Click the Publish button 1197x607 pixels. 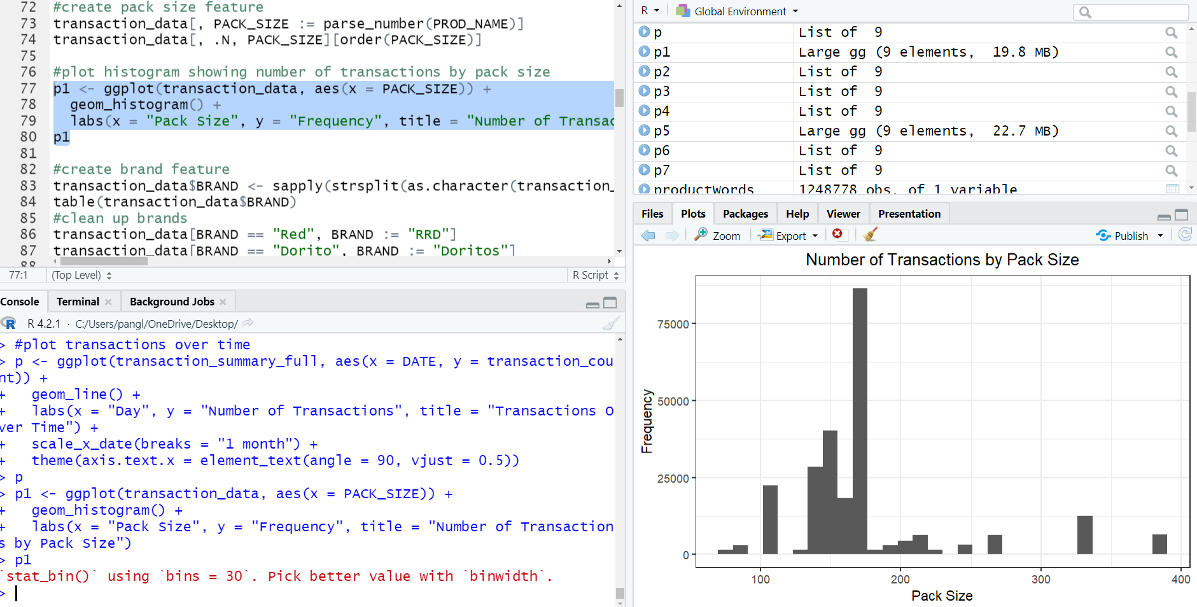[x=1124, y=235]
